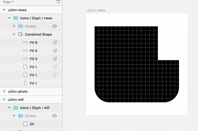Collapse the ui/icn-wifi artboard triangle

pos(4,100)
